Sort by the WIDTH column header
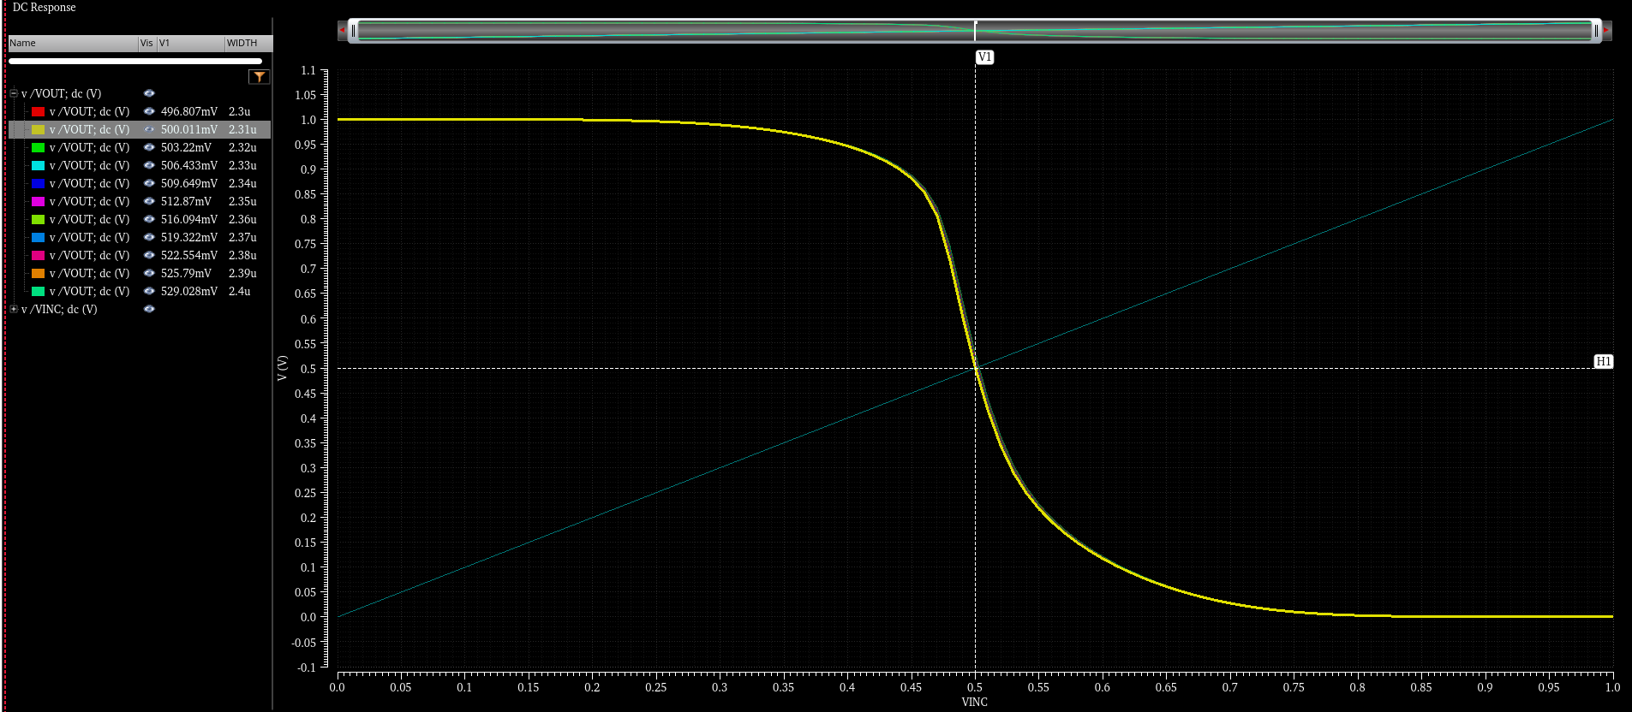This screenshot has width=1632, height=712. click(248, 43)
